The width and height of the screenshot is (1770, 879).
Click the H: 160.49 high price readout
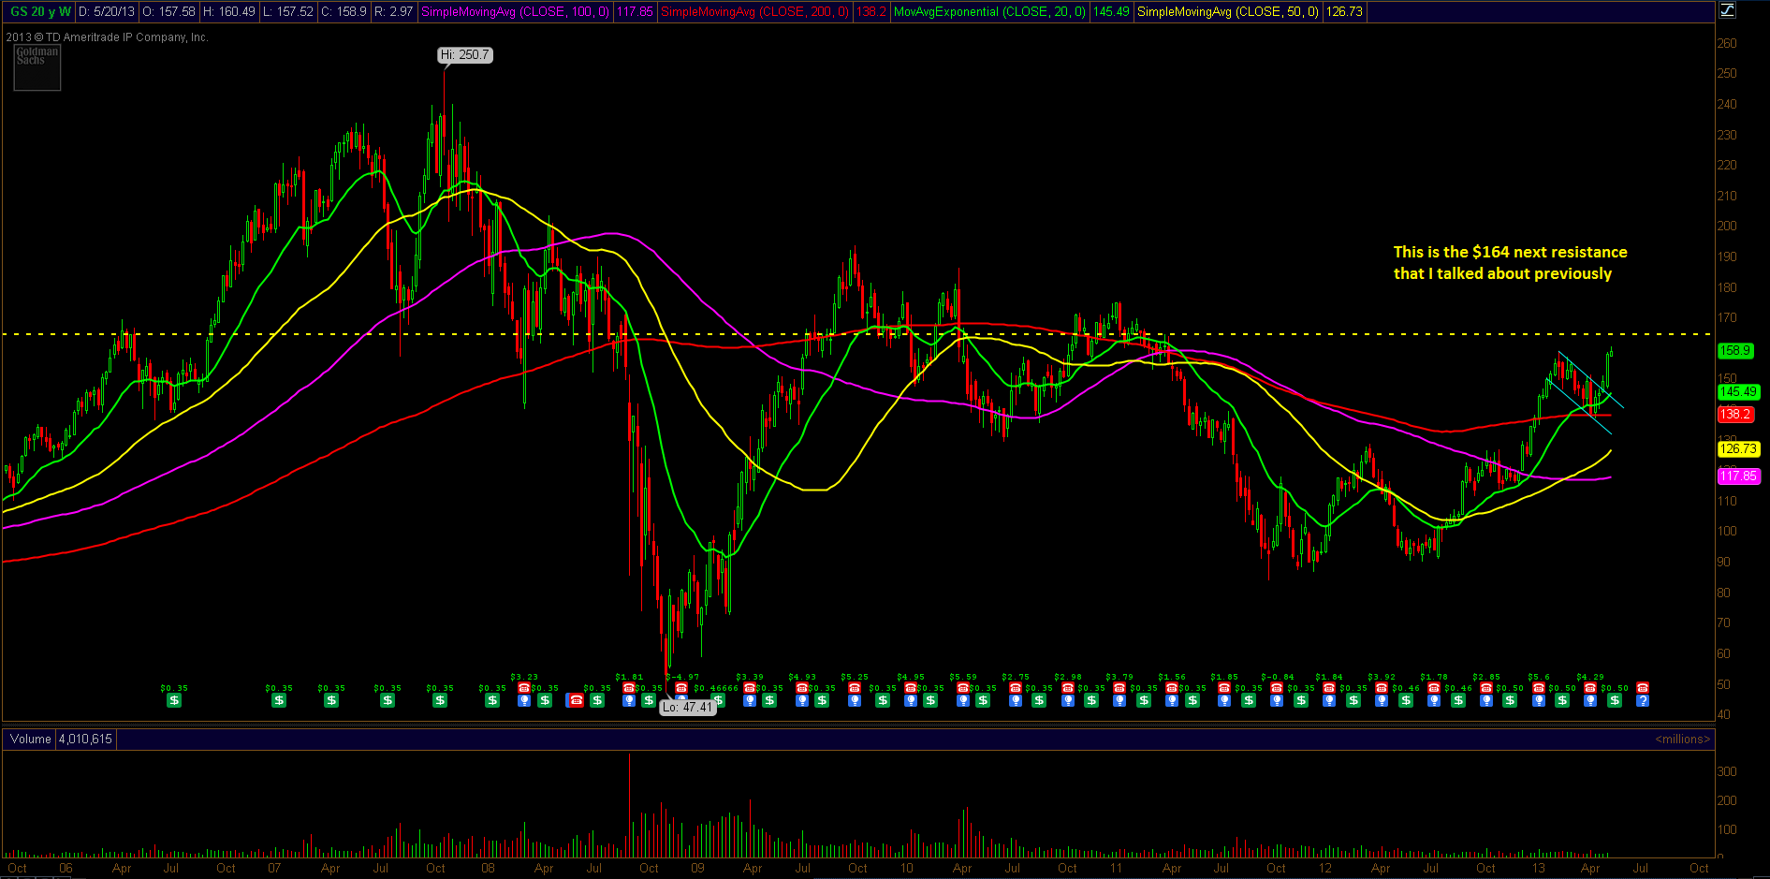point(228,12)
